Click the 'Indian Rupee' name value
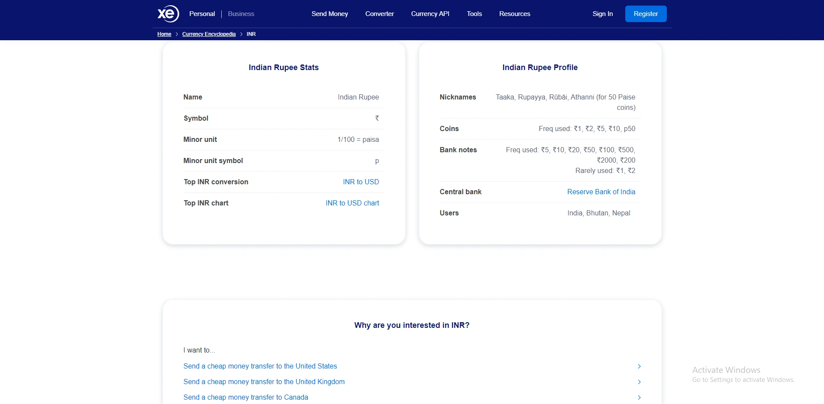Screen dimensions: 824x404 pyautogui.click(x=358, y=97)
